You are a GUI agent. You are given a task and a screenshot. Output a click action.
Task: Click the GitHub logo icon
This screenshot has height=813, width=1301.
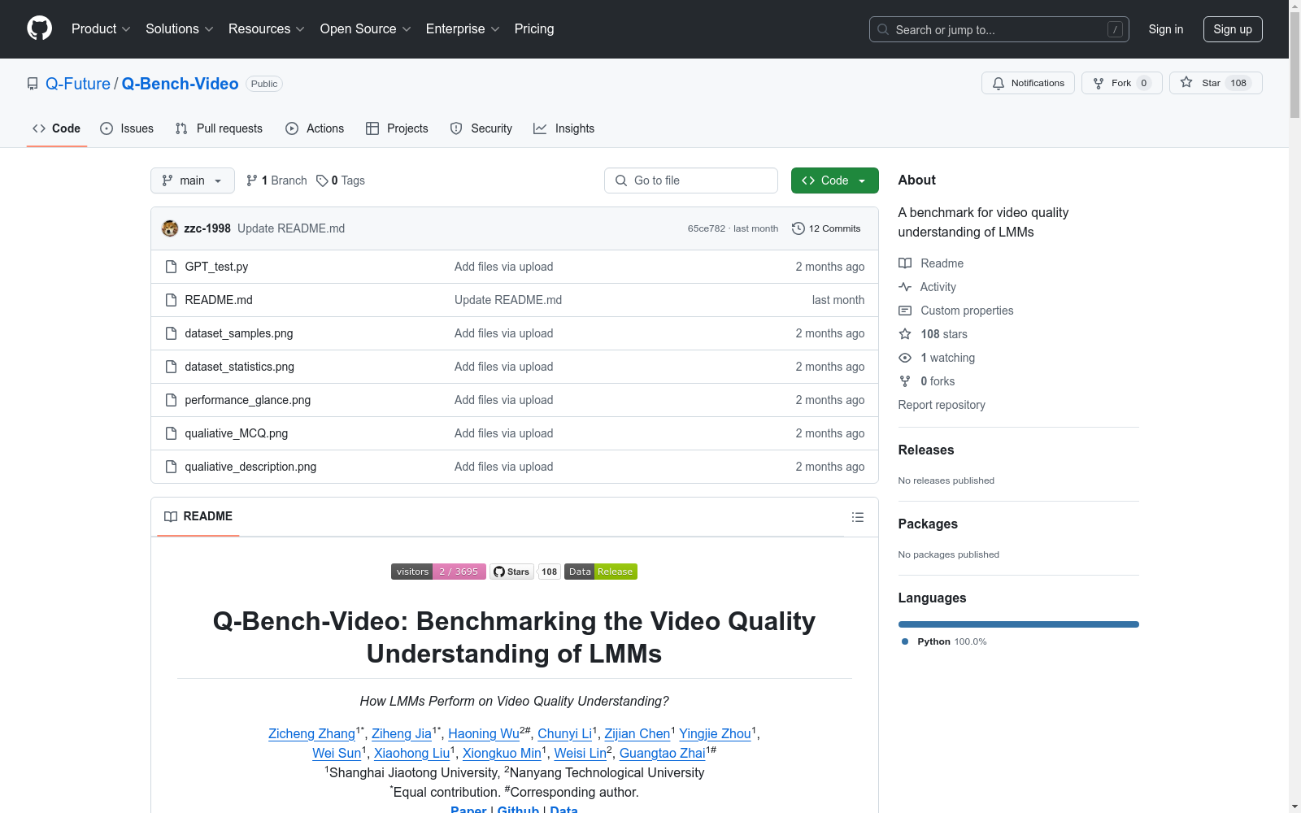pos(39,28)
